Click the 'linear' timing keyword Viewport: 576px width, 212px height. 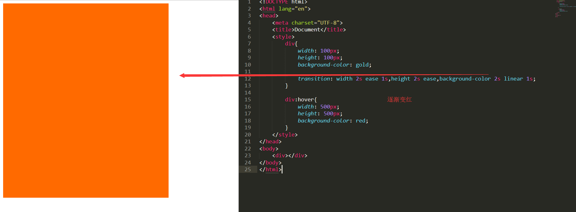click(513, 79)
